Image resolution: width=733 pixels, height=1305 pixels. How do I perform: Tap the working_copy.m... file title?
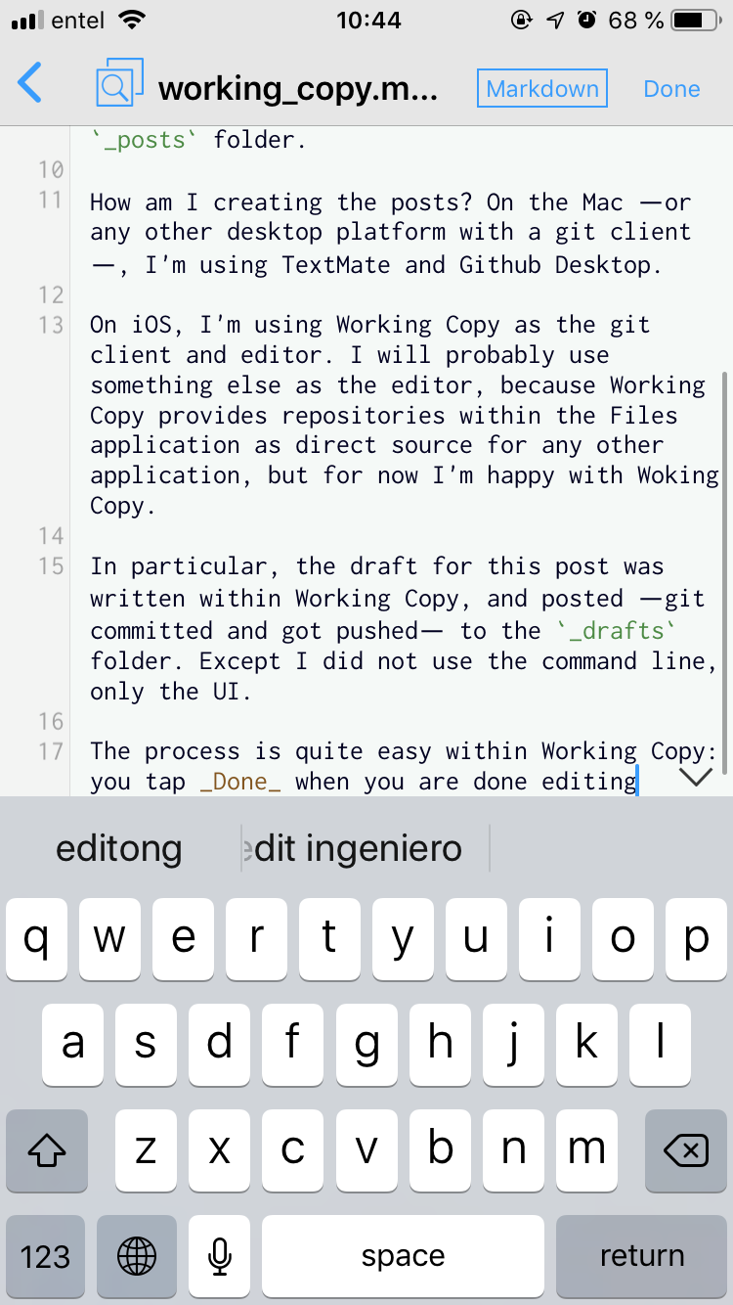297,89
